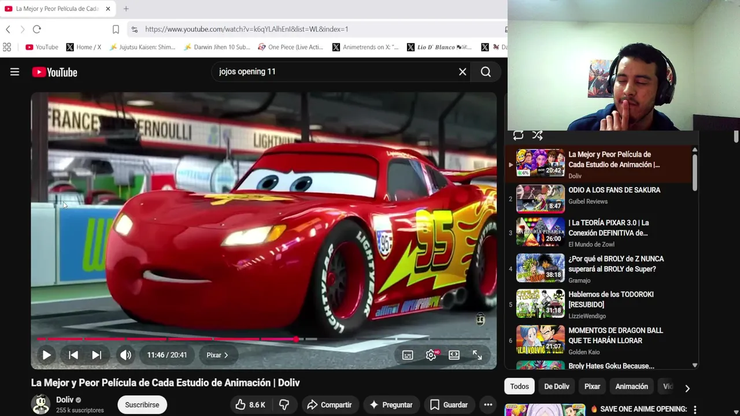Open the BROLY de Z playlist video
740x416 pixels.
tap(601, 268)
